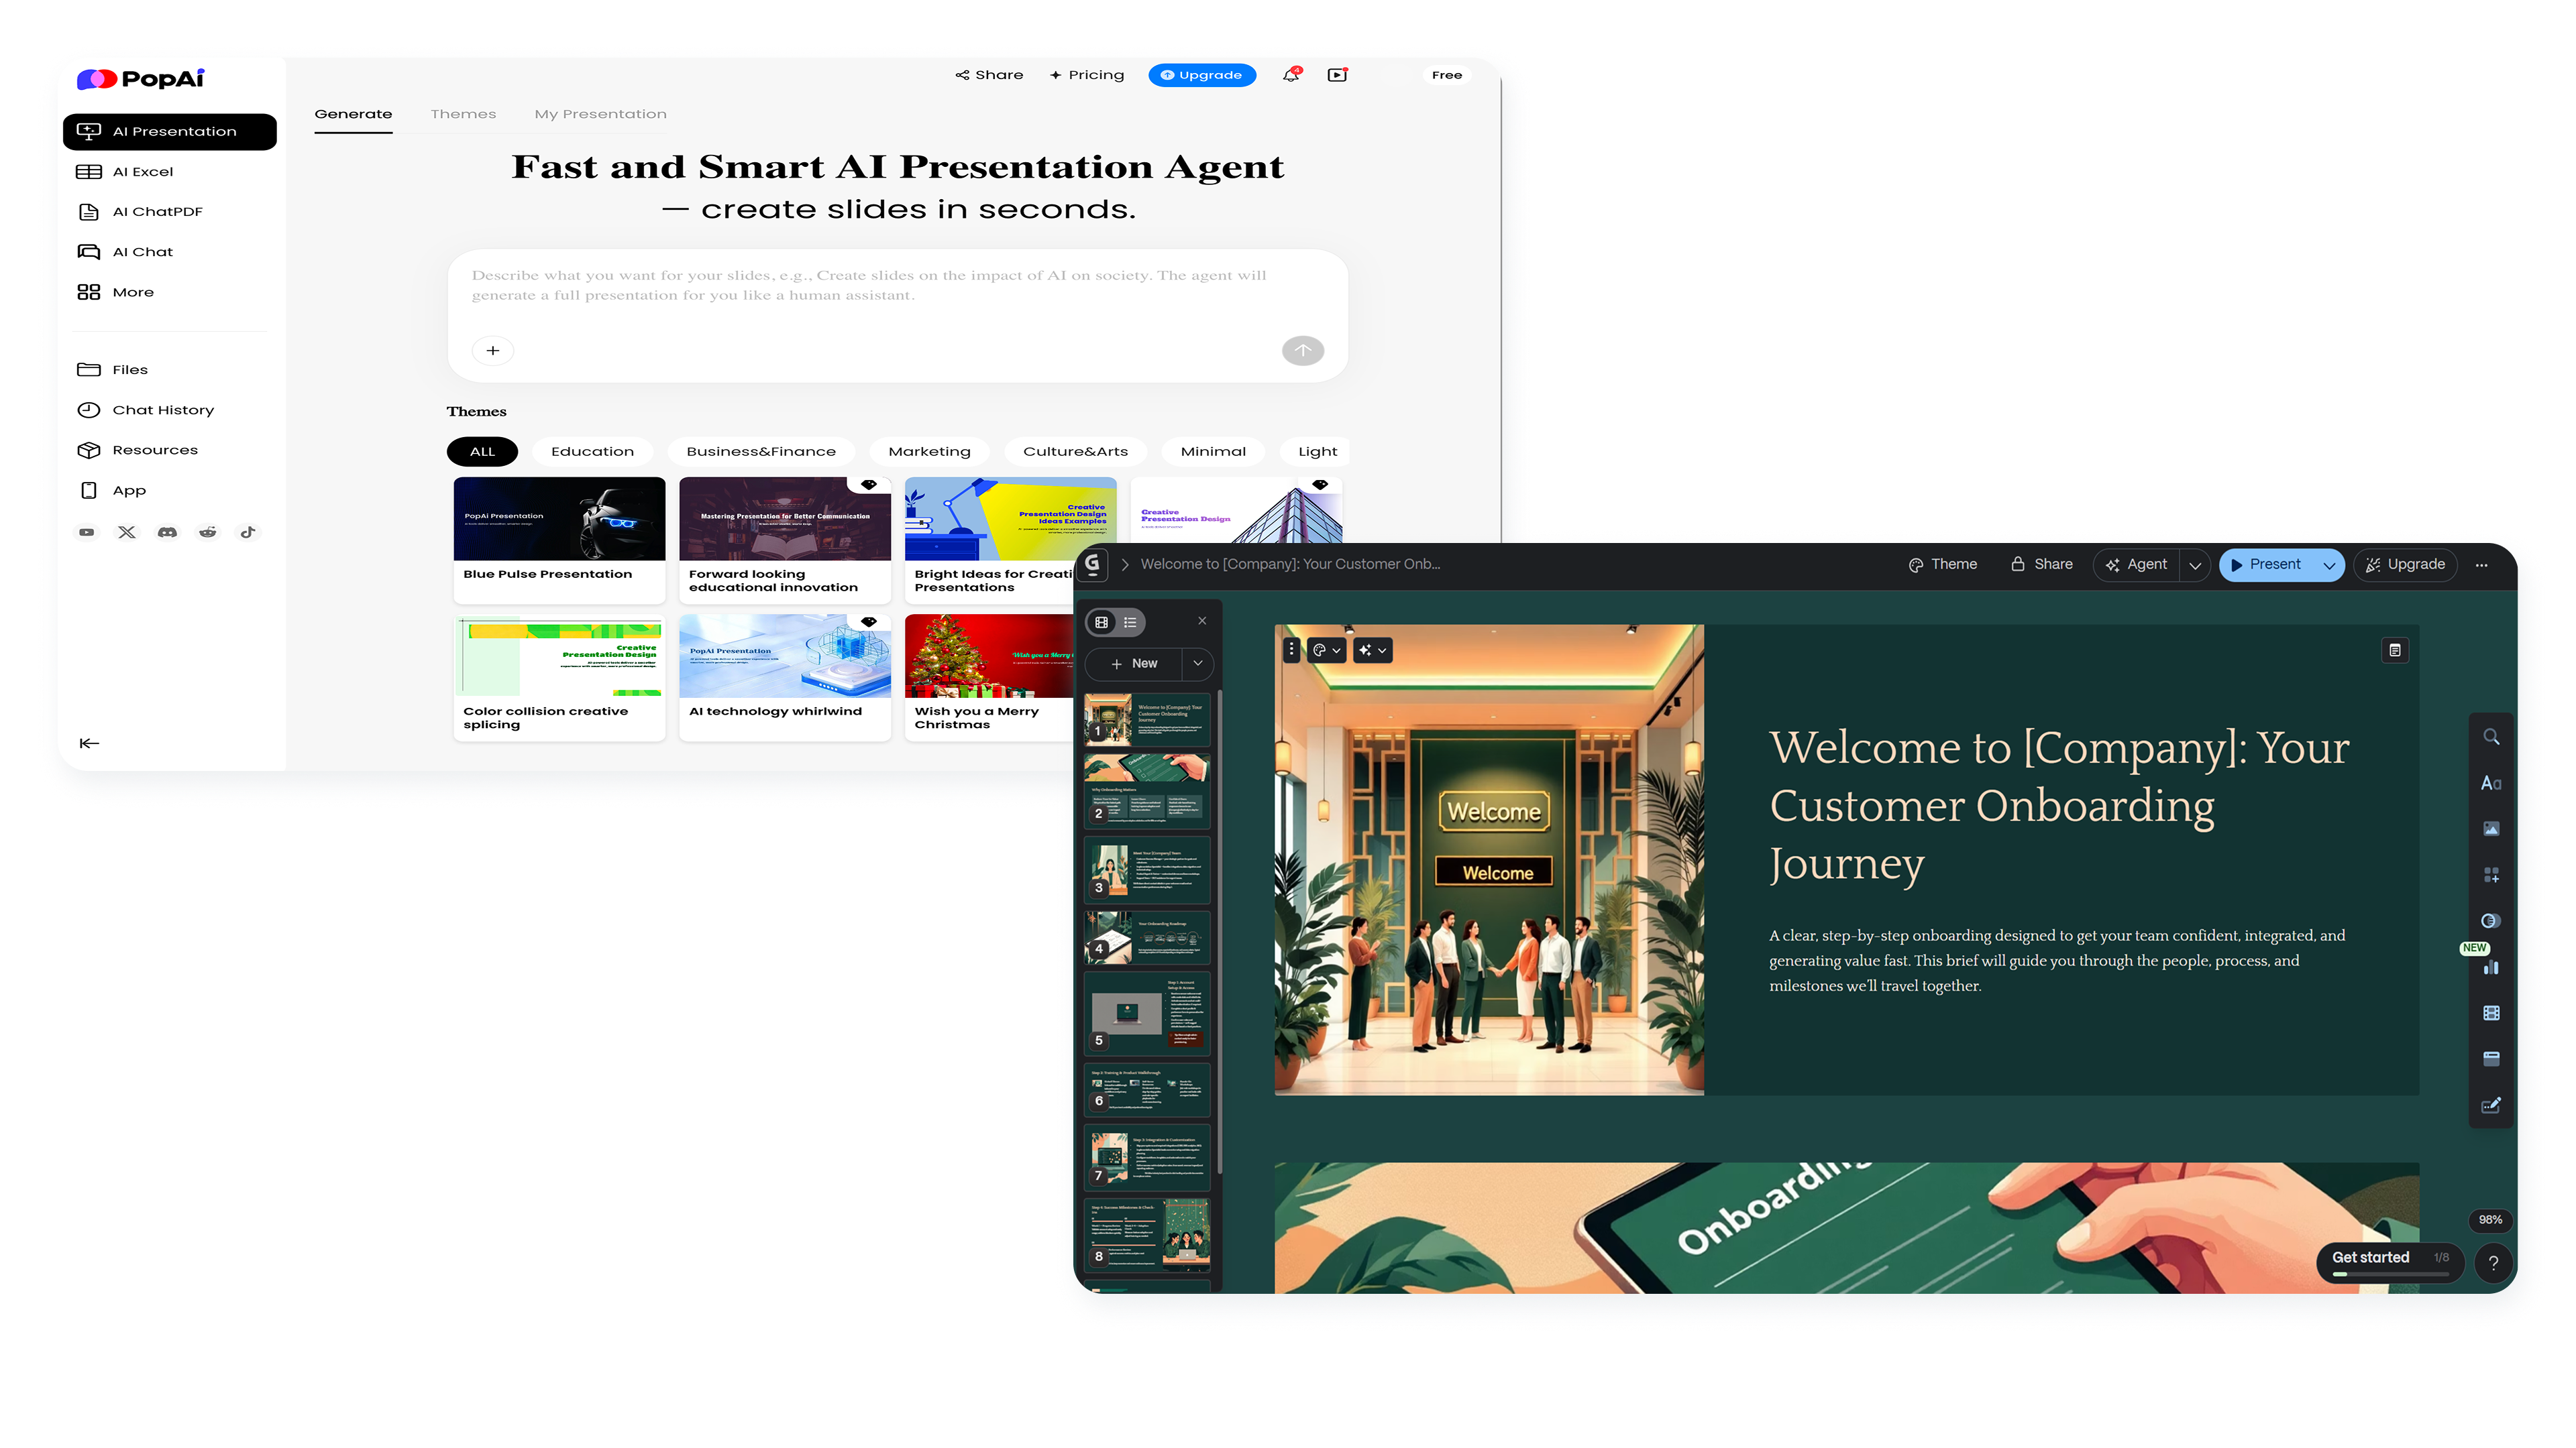Expand the New card dropdown arrow
Image resolution: width=2576 pixels, height=1448 pixels.
coord(1198,664)
